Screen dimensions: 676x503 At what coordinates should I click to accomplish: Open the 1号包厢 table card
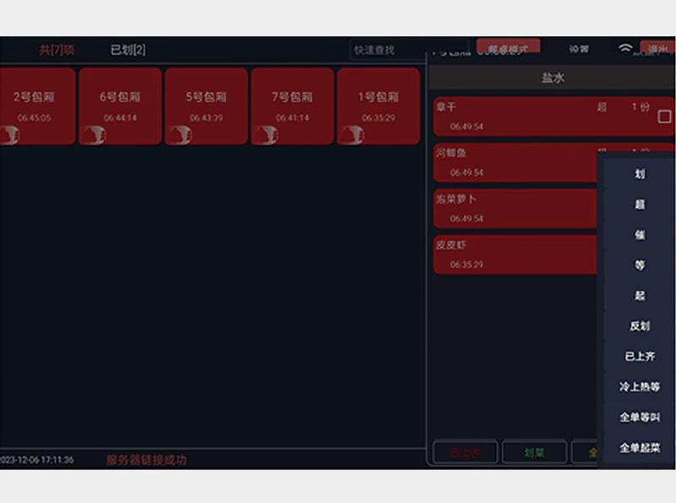coord(379,106)
